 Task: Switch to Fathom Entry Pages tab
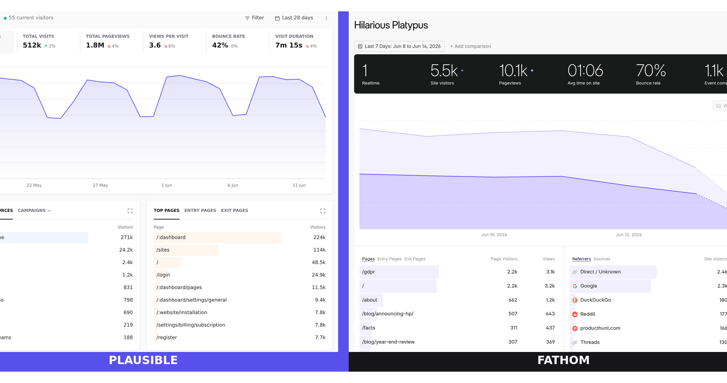tap(389, 259)
